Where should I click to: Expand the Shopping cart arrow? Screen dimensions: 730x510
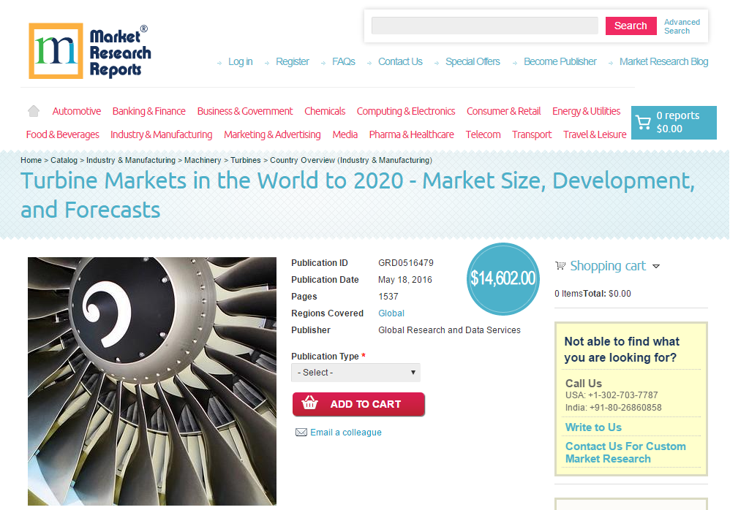click(x=656, y=267)
